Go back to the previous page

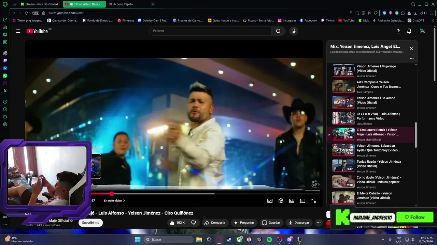tap(14, 13)
